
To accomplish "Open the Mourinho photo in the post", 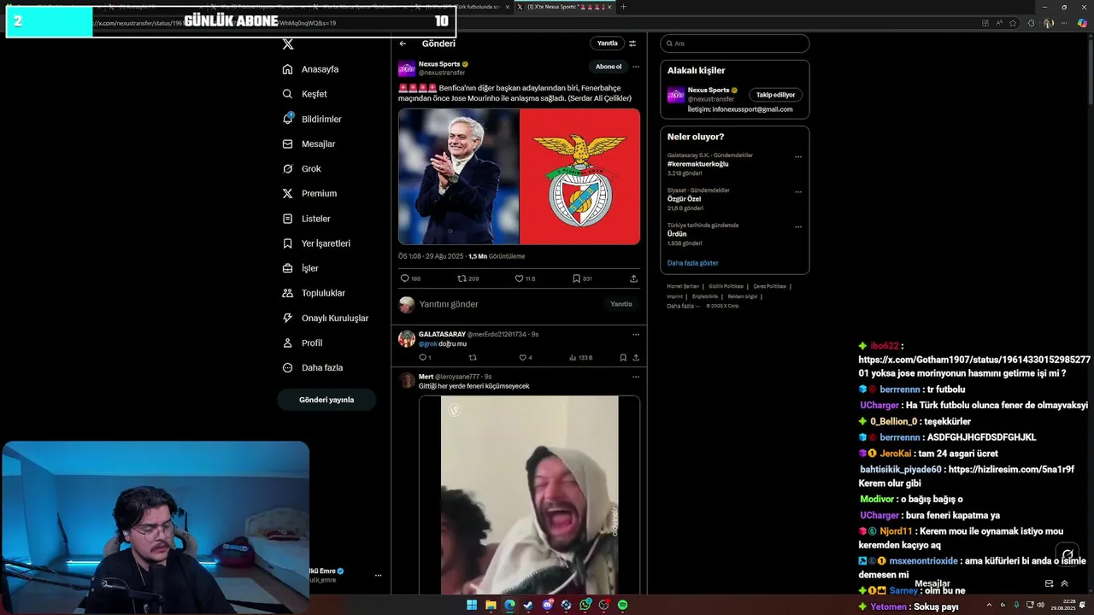I will [x=459, y=177].
